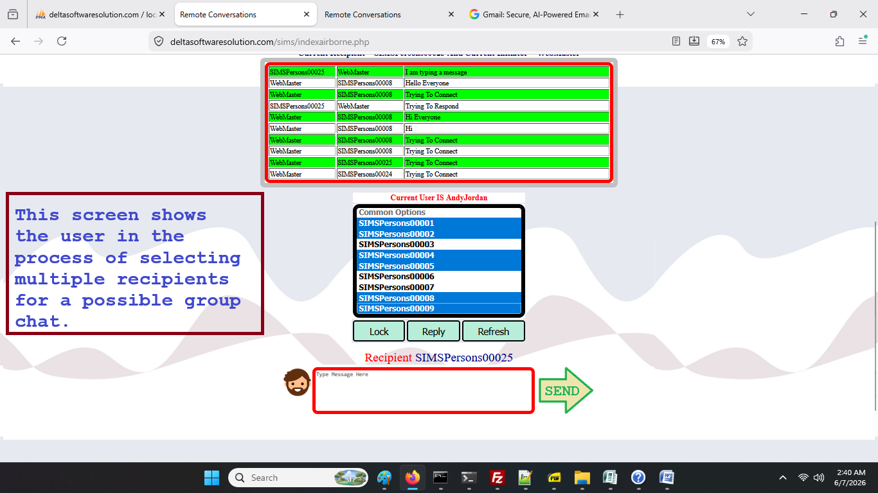
Task: Open File Explorer from the taskbar
Action: (x=582, y=478)
